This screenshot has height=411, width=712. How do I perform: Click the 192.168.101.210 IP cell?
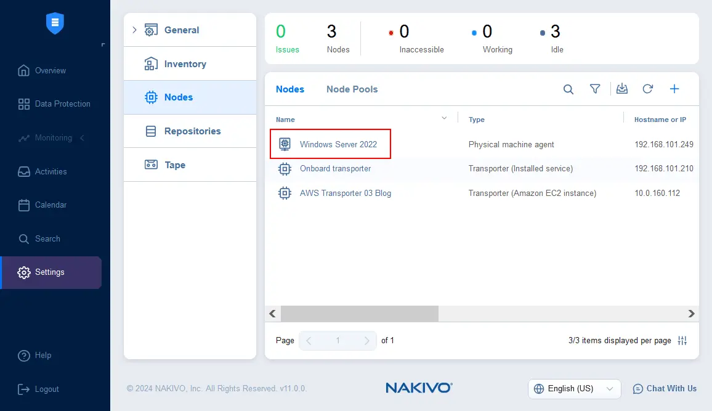(x=664, y=168)
